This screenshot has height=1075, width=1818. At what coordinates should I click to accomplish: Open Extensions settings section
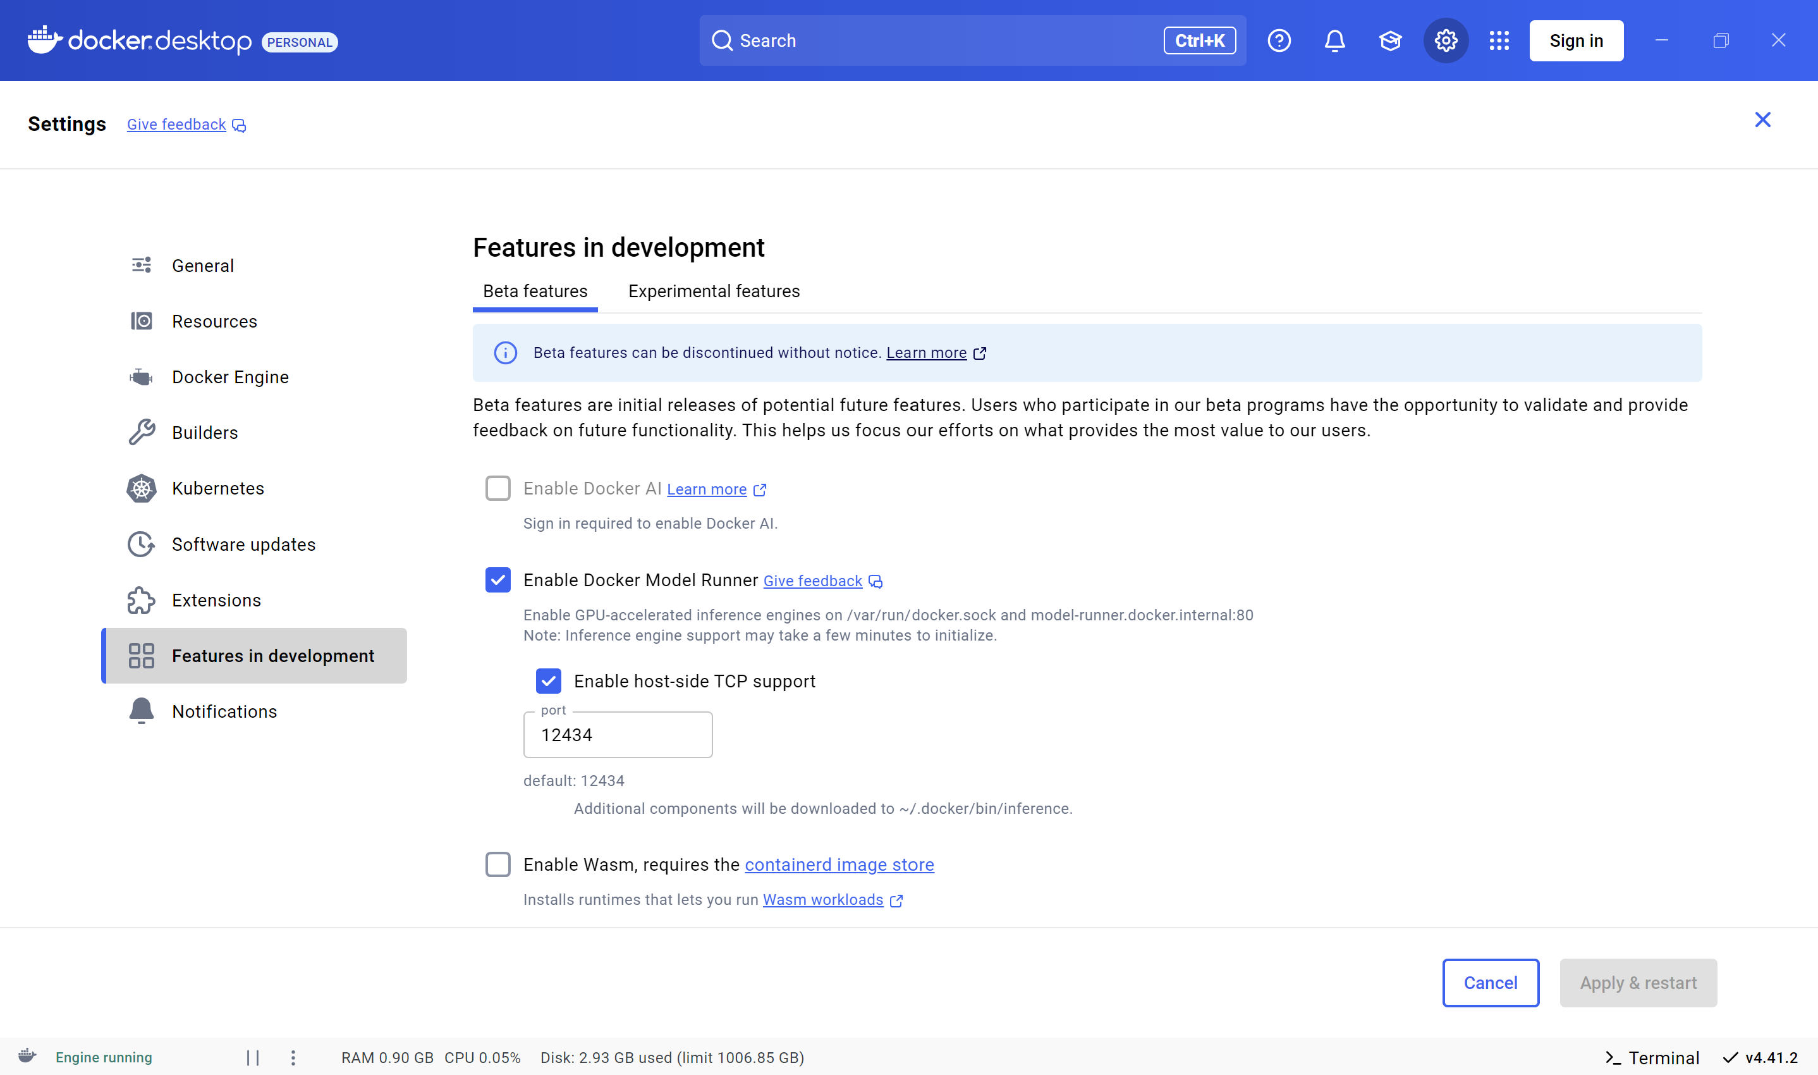tap(254, 600)
